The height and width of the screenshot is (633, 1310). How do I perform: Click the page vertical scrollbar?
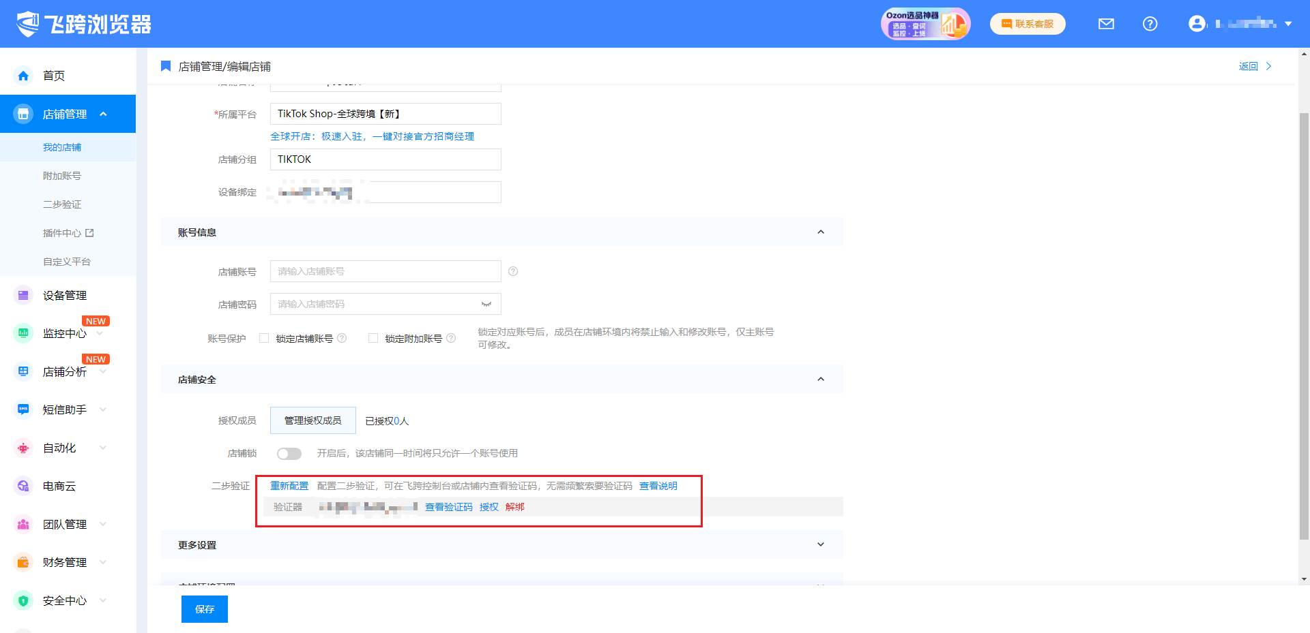(1304, 326)
